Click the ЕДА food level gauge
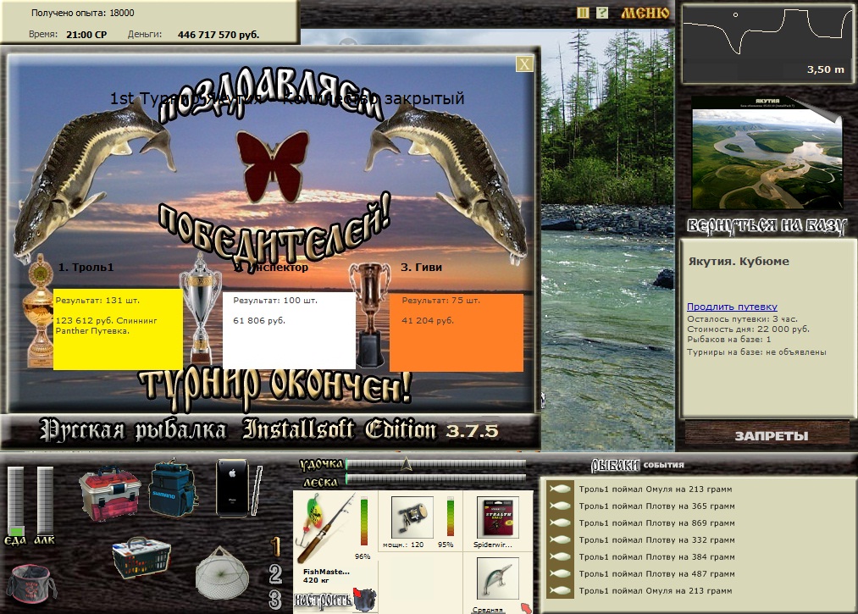 (x=15, y=501)
